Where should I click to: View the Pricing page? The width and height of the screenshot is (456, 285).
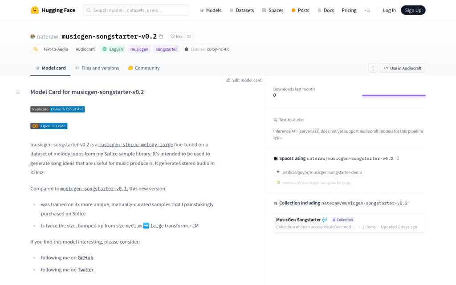pyautogui.click(x=349, y=10)
